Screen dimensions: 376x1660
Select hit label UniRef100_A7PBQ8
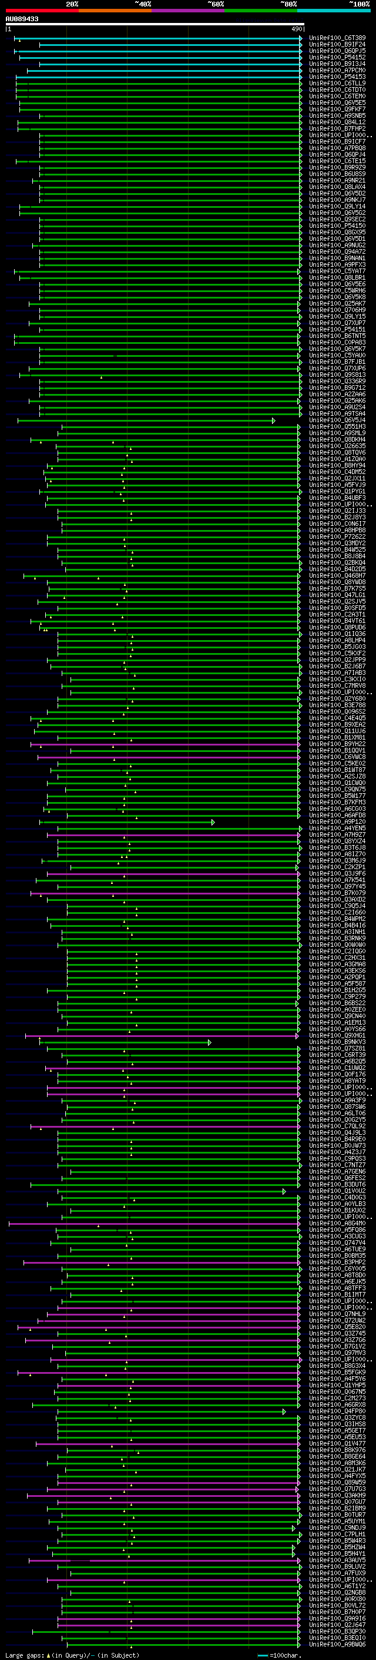337,148
